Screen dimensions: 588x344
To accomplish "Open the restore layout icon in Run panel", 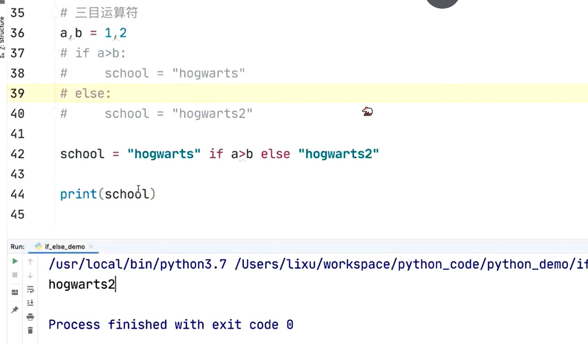I will (x=15, y=292).
